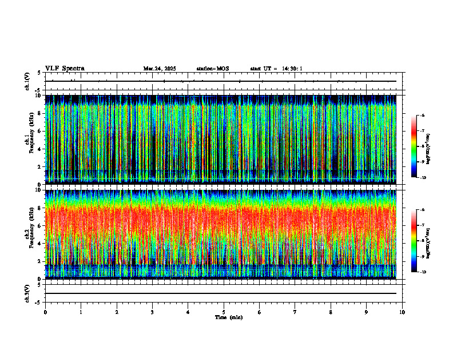Viewport: 453px width, 350px height.
Task: Click time axis tick label "5"
Action: pyautogui.click(x=224, y=312)
